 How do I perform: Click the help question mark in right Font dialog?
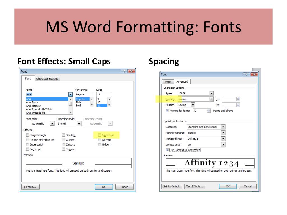tap(246, 74)
